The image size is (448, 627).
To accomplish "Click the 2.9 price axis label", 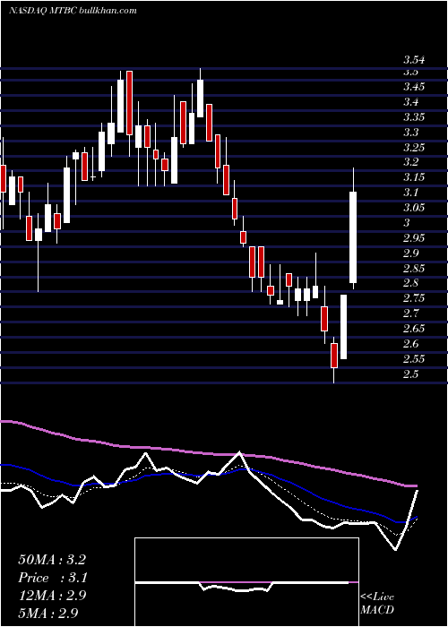I will 410,253.
